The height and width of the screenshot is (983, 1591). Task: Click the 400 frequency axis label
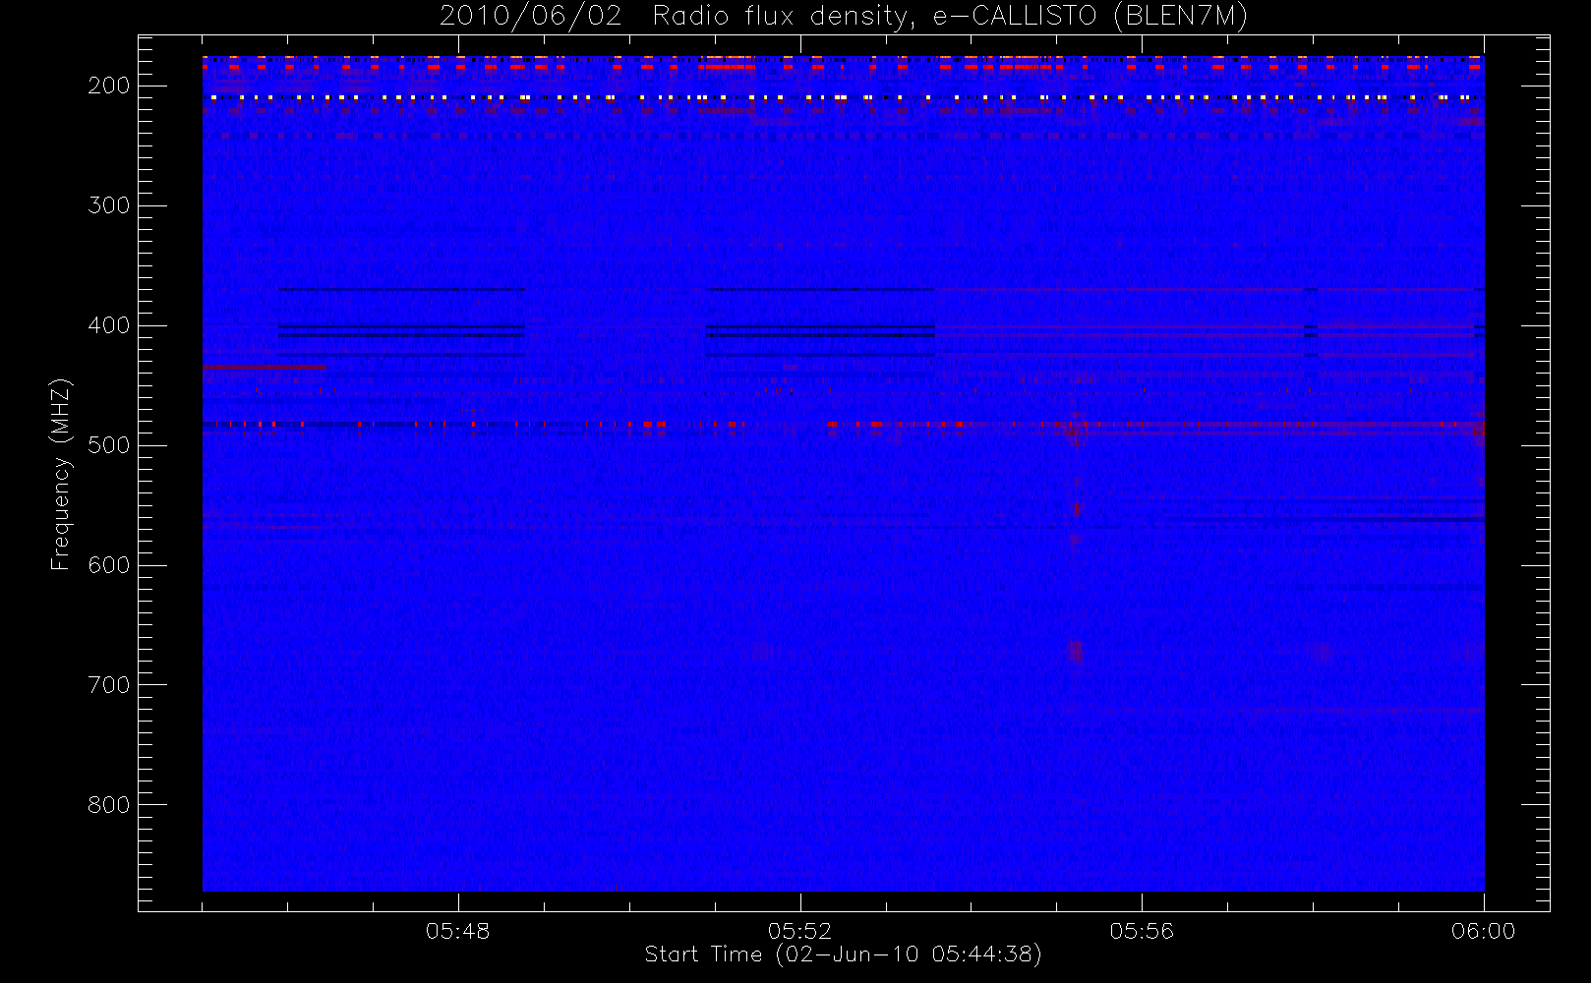[x=109, y=325]
